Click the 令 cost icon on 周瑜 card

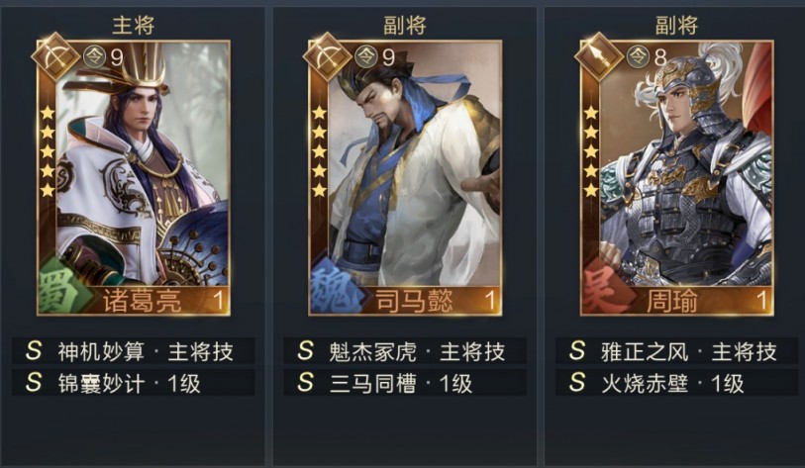pos(638,56)
